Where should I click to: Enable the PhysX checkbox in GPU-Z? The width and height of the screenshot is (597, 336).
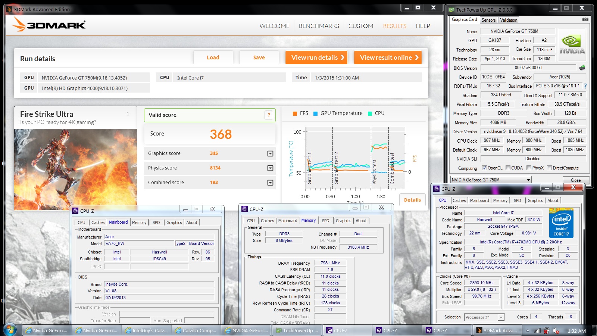coord(529,168)
